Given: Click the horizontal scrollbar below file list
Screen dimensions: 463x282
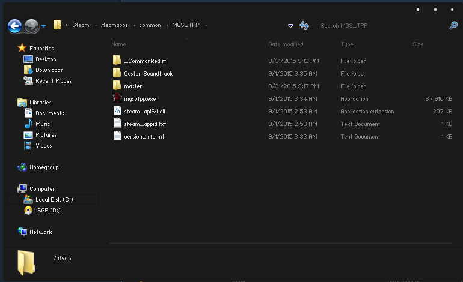Looking at the screenshot, I should click(281, 244).
